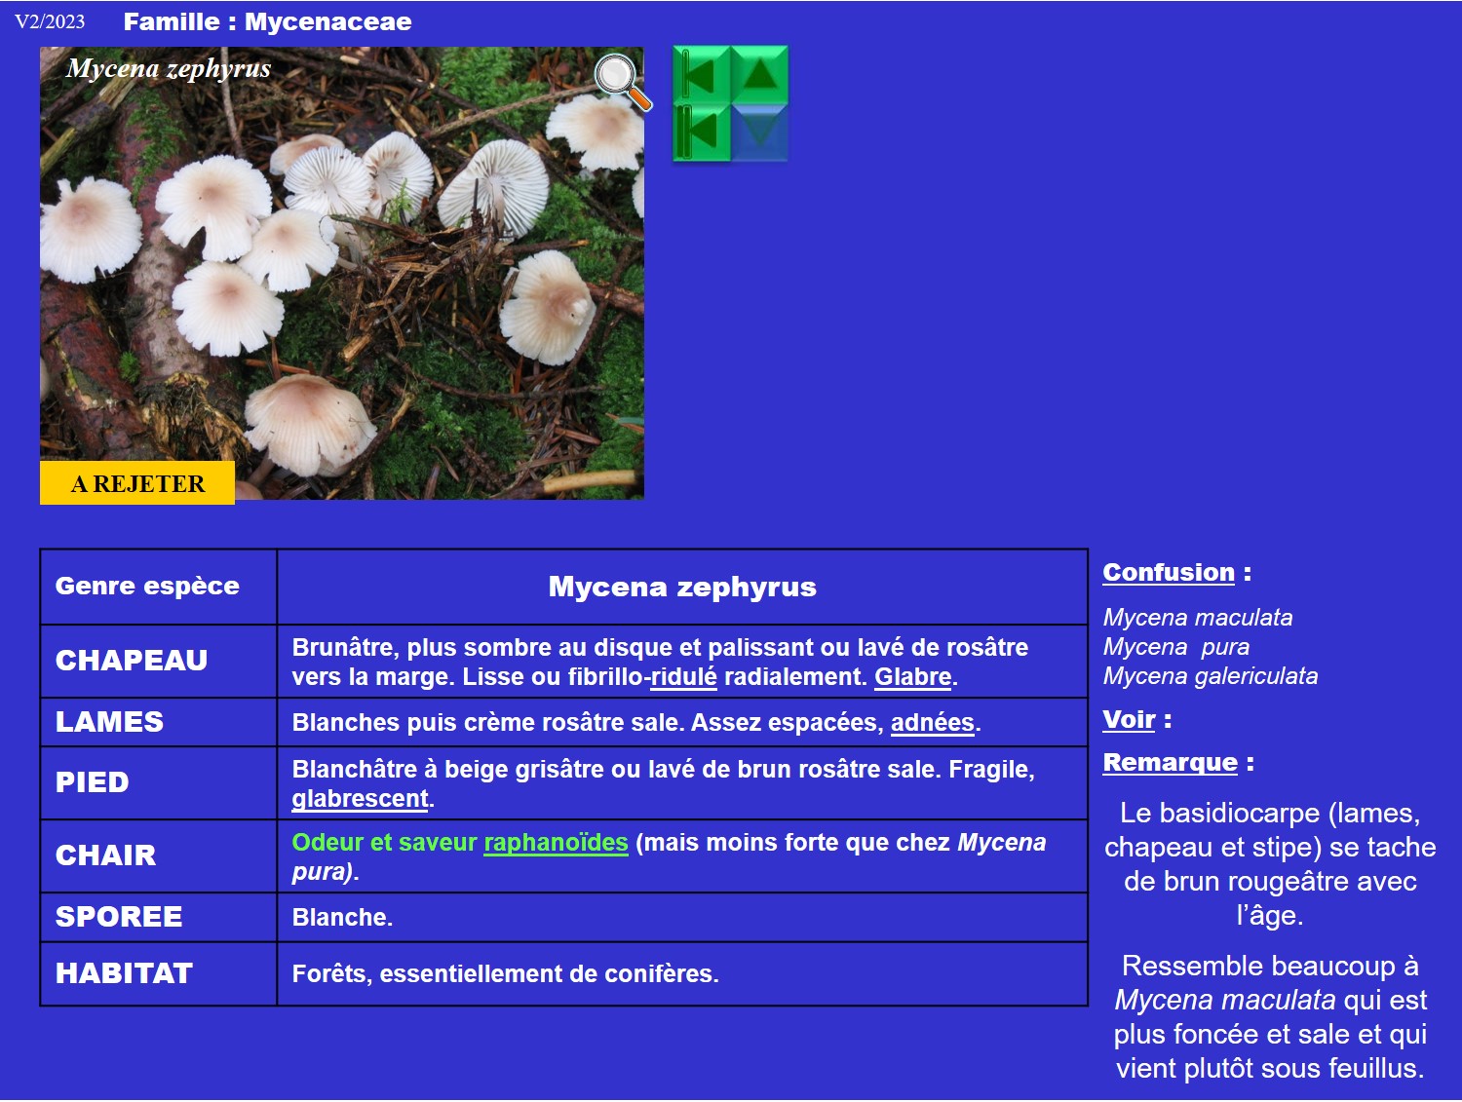
Task: Click the CHAIR row label
Action: point(105,855)
